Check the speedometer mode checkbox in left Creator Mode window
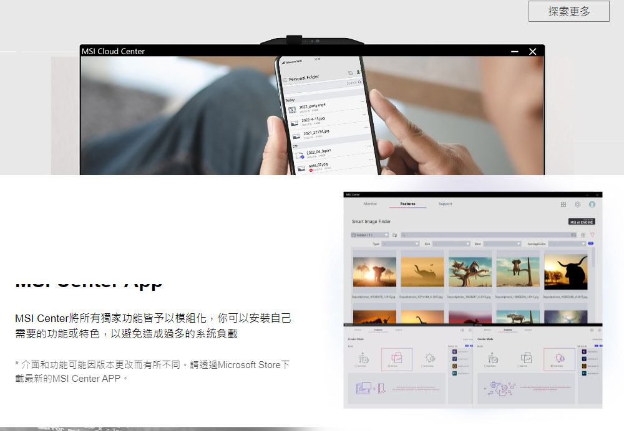The image size is (624, 431). [x=356, y=366]
